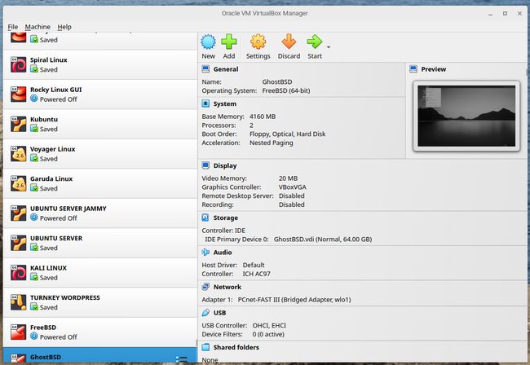Select the Garuda Linux VM icon
Screen dimensions: 530x365
(18, 183)
